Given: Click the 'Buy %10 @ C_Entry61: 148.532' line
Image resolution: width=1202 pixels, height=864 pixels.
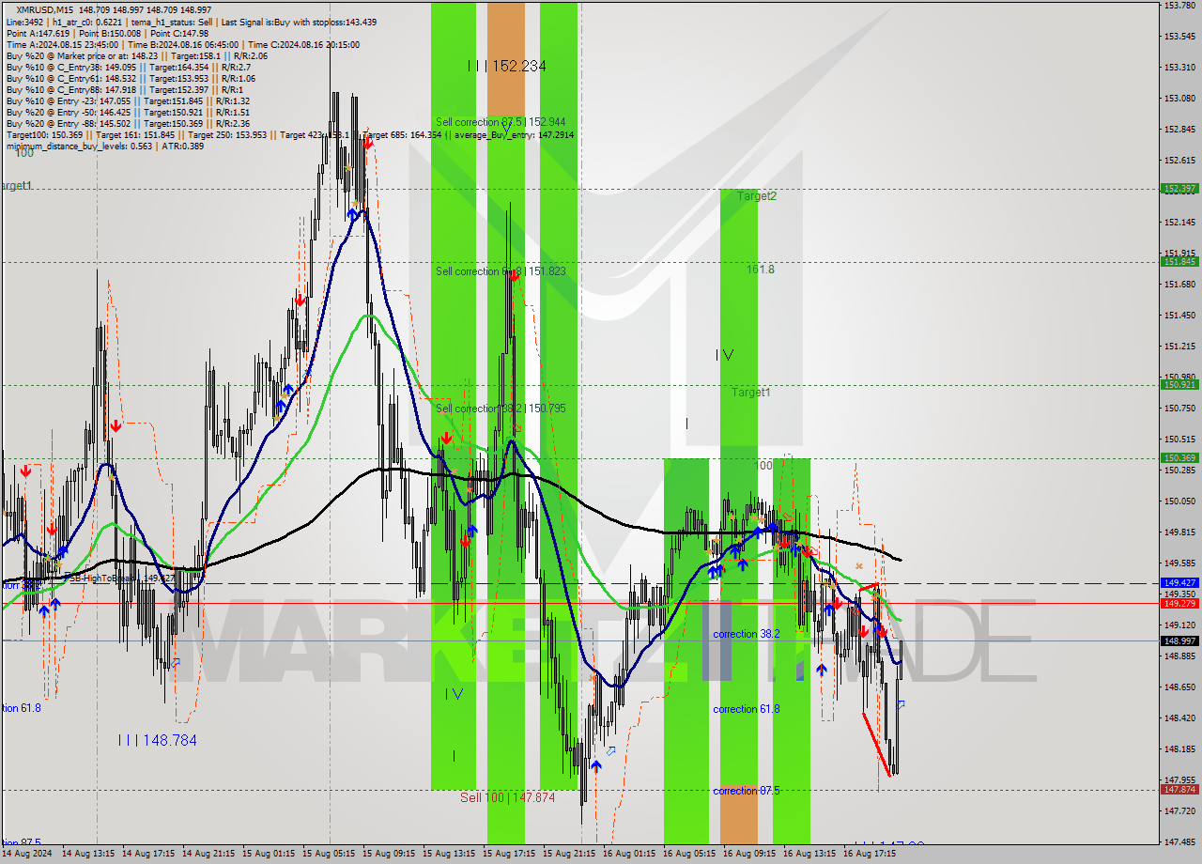Looking at the screenshot, I should tap(130, 78).
